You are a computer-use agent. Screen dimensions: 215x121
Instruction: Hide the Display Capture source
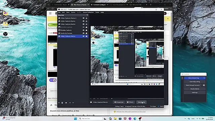coord(83,30)
